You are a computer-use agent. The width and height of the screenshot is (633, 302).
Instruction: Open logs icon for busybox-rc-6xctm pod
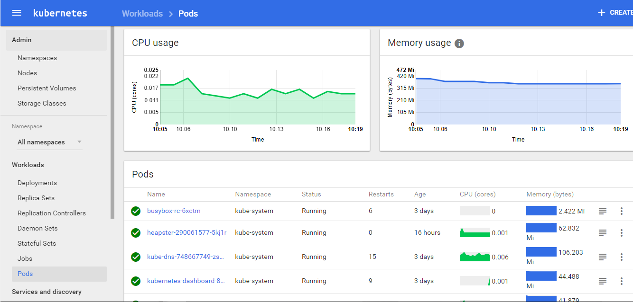click(603, 211)
